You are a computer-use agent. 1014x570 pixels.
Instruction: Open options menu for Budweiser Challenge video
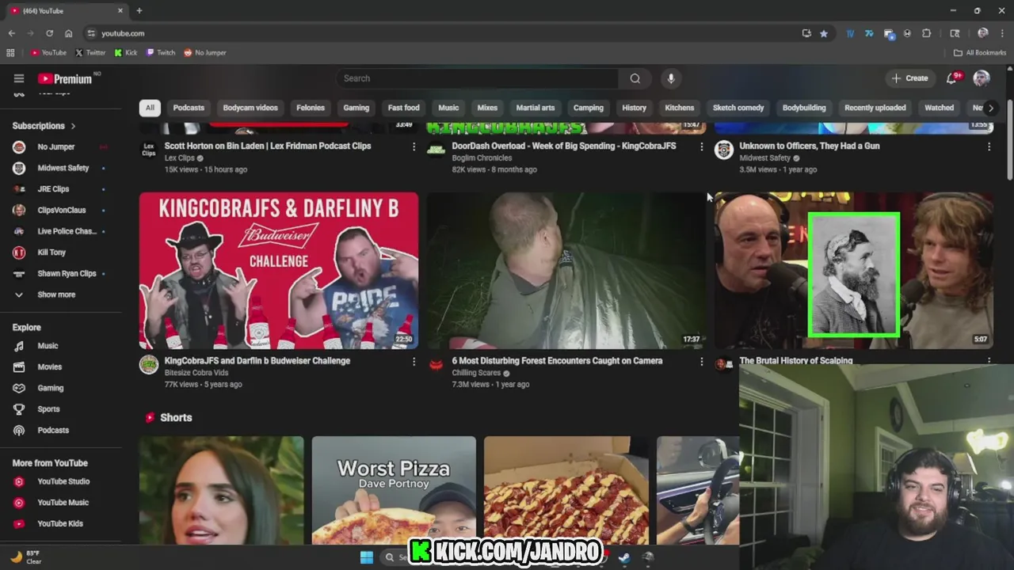[x=414, y=362]
